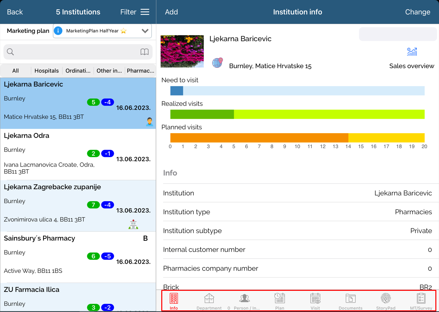The image size is (439, 312).
Task: Open the Filter hamburger menu
Action: click(x=145, y=12)
